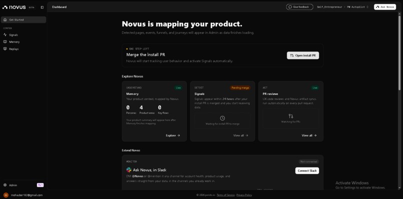Click the Product areas count 4
The width and height of the screenshot is (403, 199).
[141, 107]
